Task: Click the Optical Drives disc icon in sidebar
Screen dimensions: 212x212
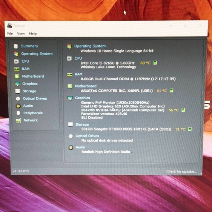Action: (18, 98)
